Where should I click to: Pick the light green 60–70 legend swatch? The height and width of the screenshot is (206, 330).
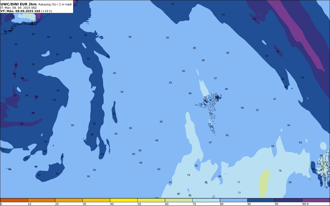179,200
